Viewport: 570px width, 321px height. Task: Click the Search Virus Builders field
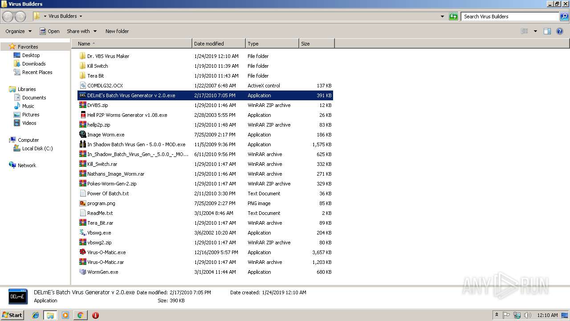[510, 16]
